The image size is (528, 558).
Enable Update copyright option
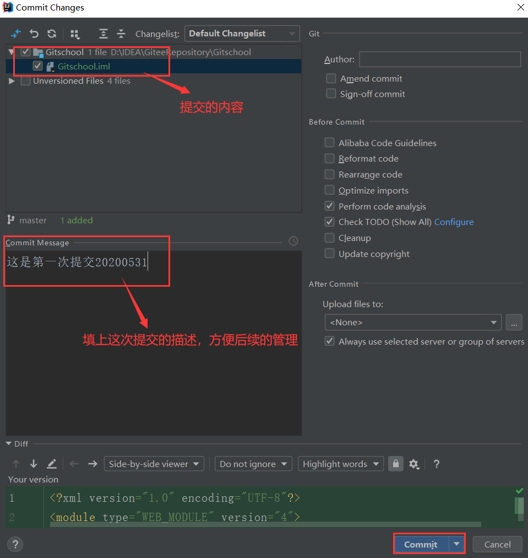(x=329, y=254)
